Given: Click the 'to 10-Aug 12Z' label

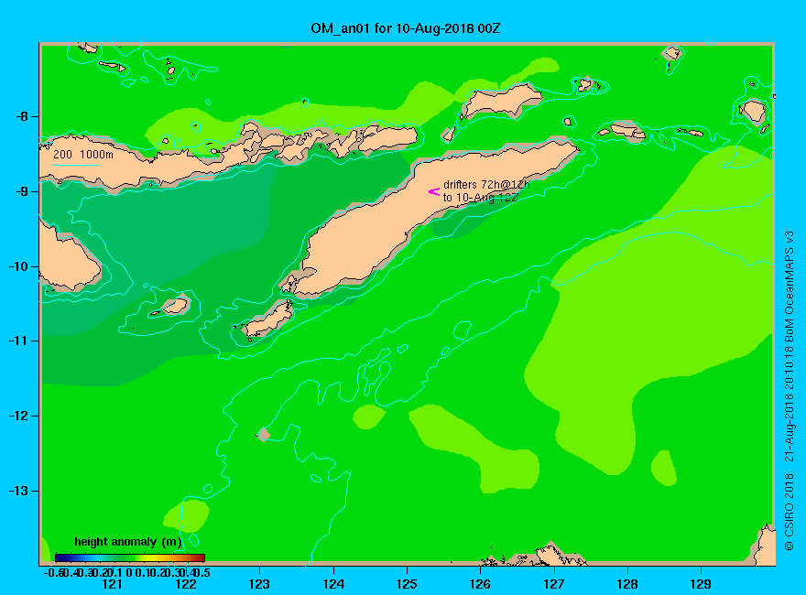Looking at the screenshot, I should (480, 198).
